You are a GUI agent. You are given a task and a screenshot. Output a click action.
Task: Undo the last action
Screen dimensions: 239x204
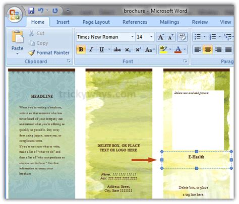coord(41,11)
